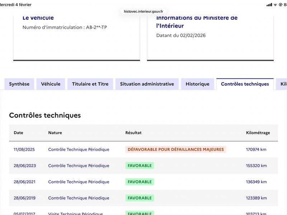Image resolution: width=287 pixels, height=215 pixels.
Task: Click Contrôle Technique Périodique in the 28/06/2023 row
Action: click(79, 166)
